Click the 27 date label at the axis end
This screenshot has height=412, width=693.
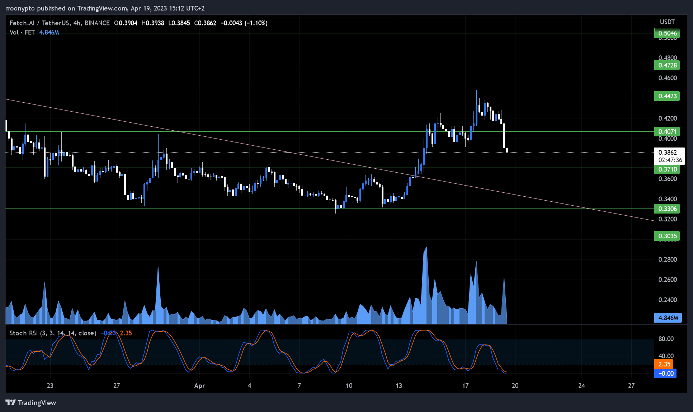(631, 385)
